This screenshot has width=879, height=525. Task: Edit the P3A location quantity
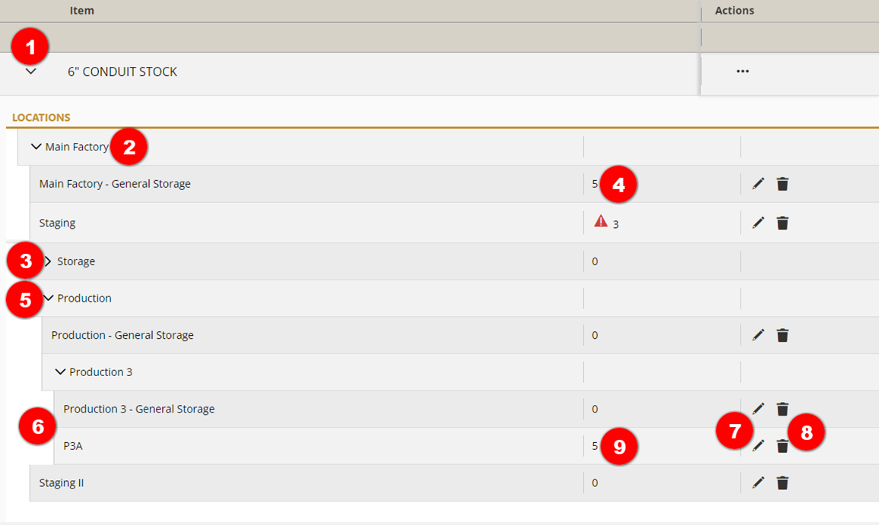point(758,446)
